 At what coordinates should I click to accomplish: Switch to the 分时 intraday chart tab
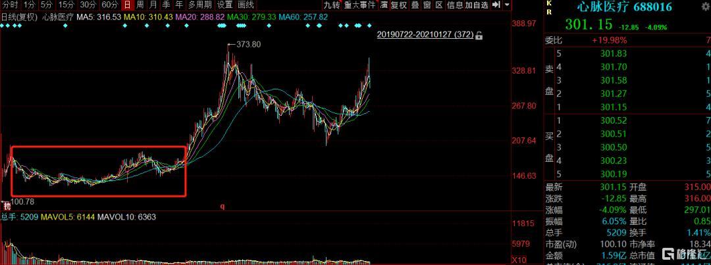click(x=11, y=5)
